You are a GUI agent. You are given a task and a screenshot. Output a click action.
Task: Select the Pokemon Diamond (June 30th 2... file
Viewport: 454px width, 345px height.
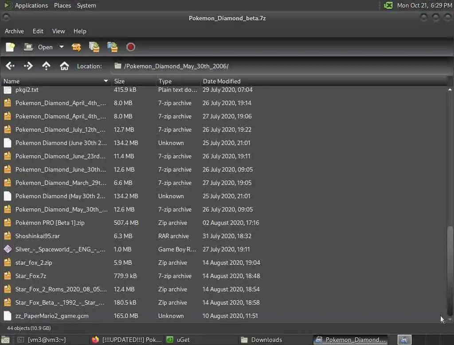tap(224, 143)
